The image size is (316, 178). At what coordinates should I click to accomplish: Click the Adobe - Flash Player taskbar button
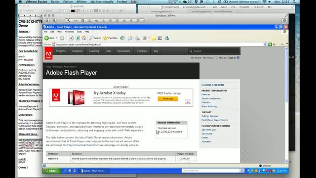pyautogui.click(x=94, y=171)
